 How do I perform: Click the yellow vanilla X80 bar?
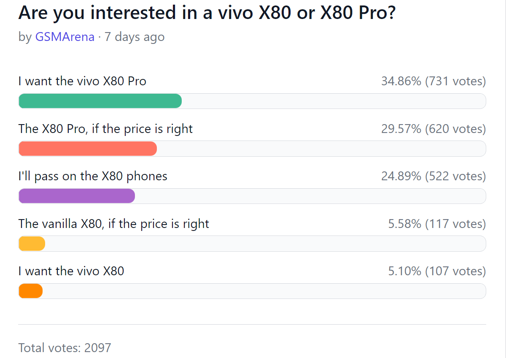(32, 244)
